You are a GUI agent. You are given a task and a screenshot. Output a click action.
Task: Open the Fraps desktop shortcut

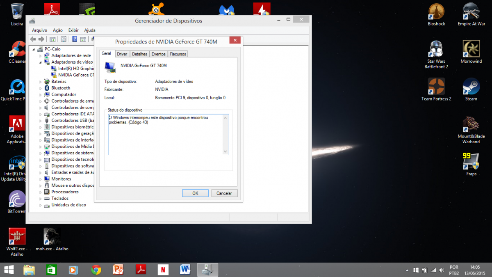[x=471, y=164]
